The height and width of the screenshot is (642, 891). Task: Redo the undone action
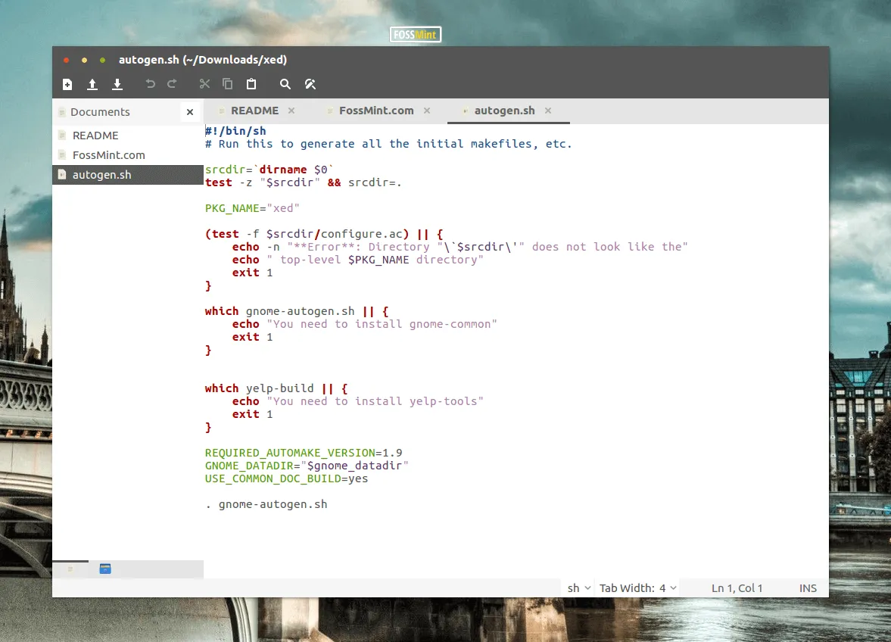click(x=172, y=84)
